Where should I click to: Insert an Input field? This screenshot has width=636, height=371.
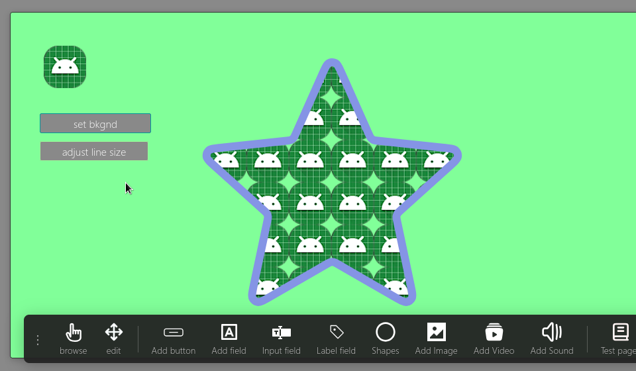[x=282, y=339]
